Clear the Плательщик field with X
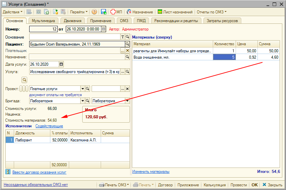Screen dimensions: 286x190 point(127,51)
